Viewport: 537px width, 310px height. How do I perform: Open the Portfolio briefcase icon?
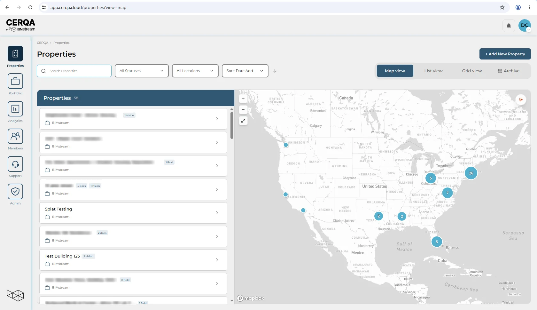[x=15, y=81]
